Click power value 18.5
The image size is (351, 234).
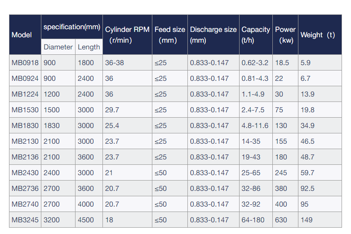285,62
